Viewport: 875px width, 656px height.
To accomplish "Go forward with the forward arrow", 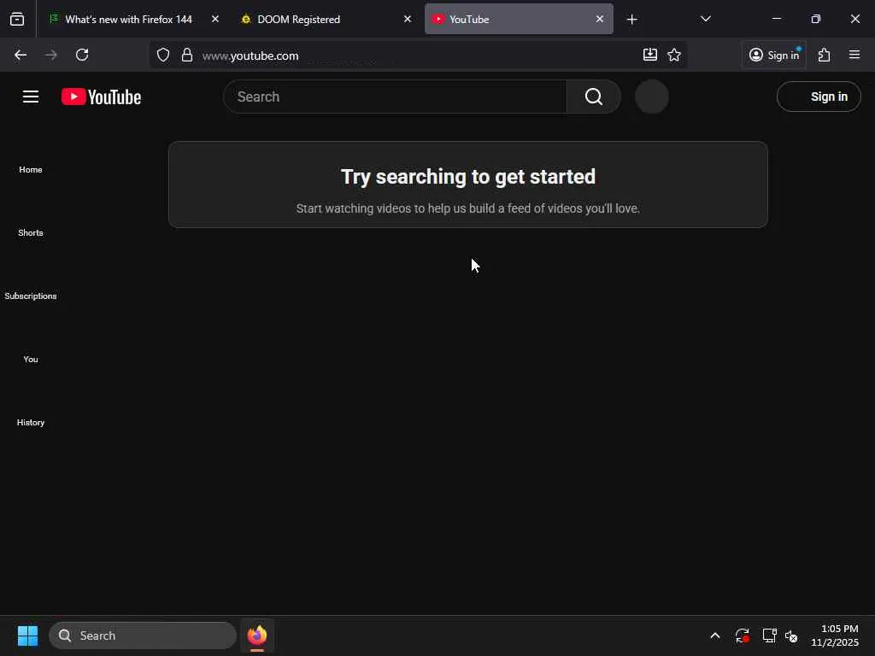I will tap(50, 55).
